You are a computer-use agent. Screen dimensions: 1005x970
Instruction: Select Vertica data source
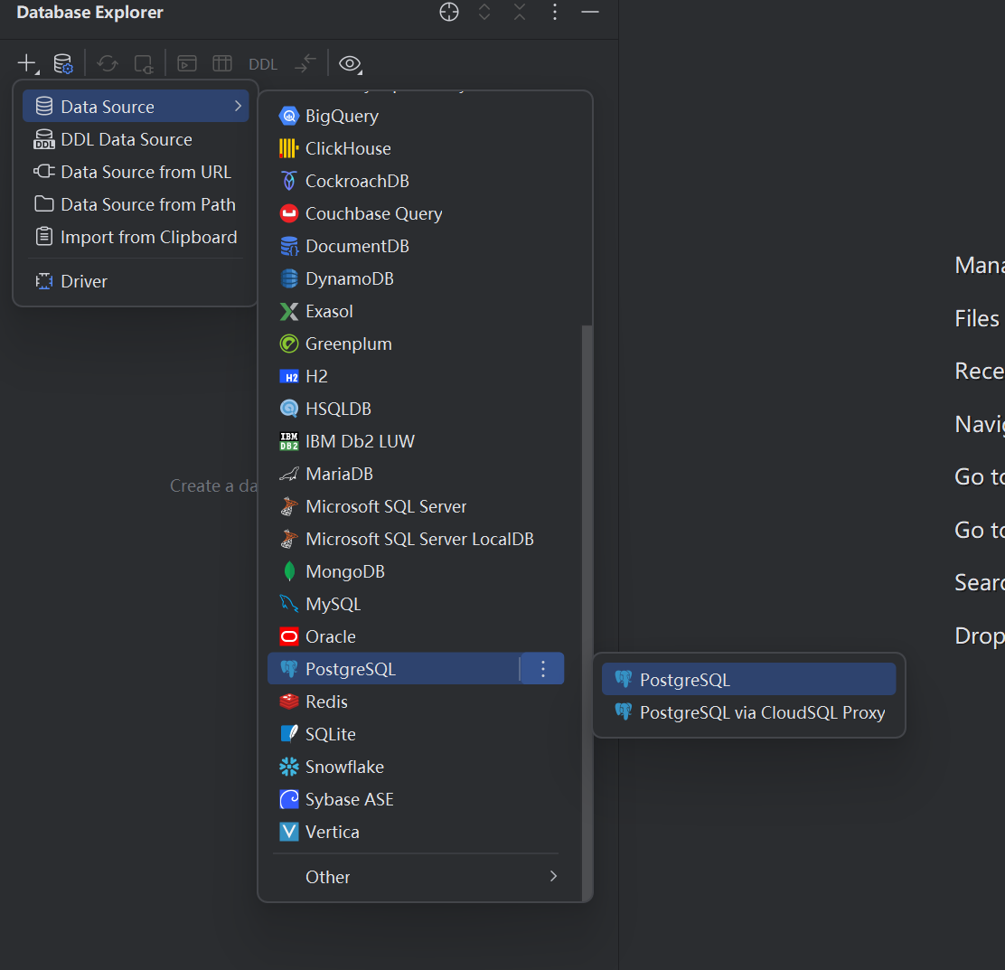416,833
